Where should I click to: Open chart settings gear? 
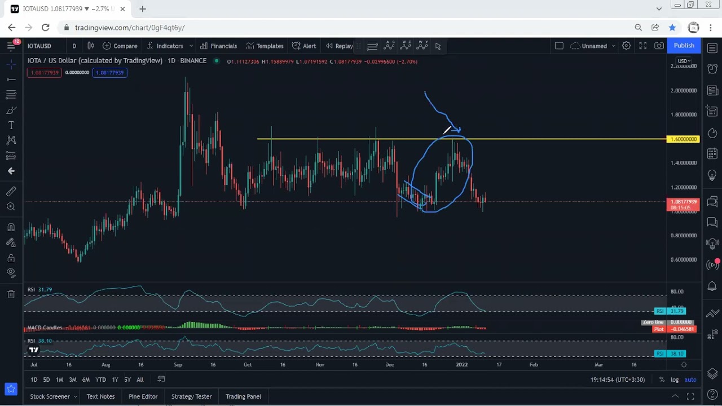click(626, 46)
